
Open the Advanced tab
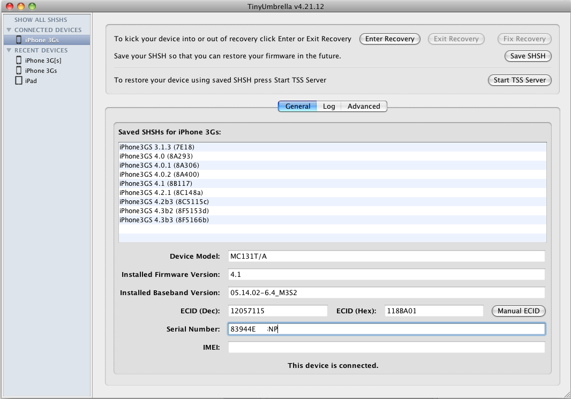point(364,106)
